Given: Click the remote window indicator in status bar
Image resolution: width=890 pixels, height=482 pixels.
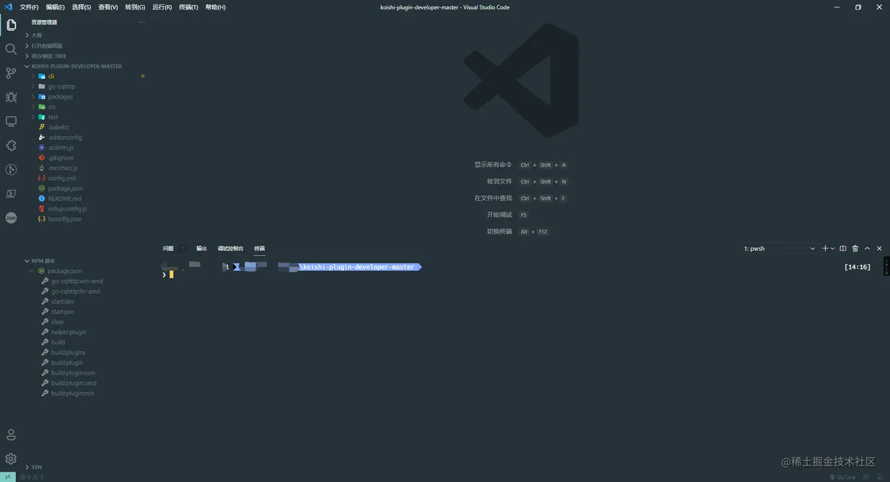Looking at the screenshot, I should [x=8, y=477].
